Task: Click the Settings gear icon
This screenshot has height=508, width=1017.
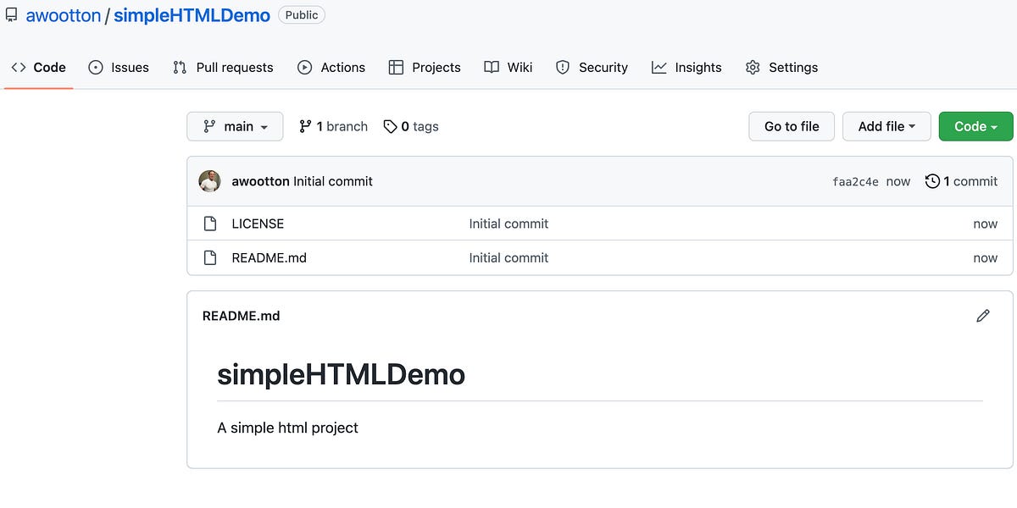Action: 753,67
